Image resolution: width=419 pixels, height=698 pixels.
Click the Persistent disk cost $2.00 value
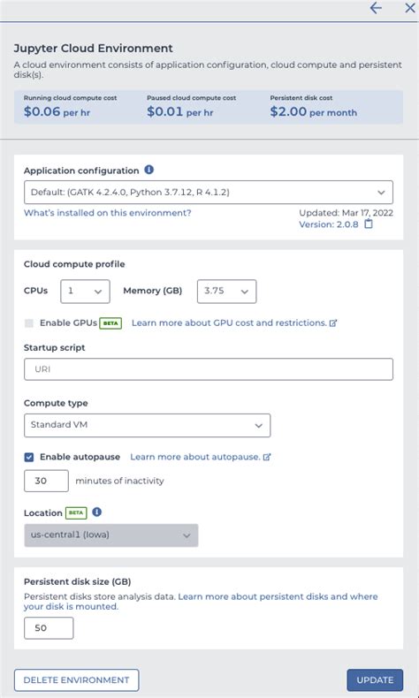[x=314, y=111]
